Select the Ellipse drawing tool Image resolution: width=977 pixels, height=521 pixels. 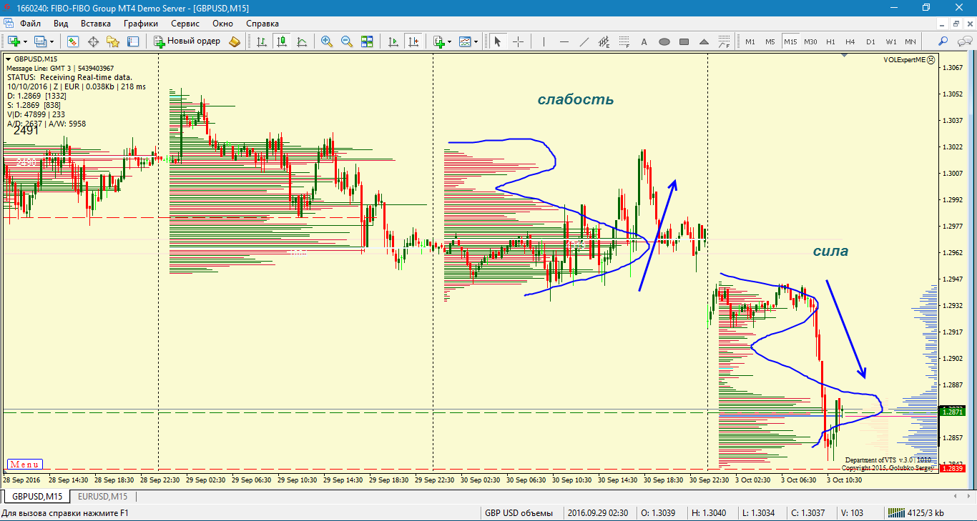(x=664, y=41)
